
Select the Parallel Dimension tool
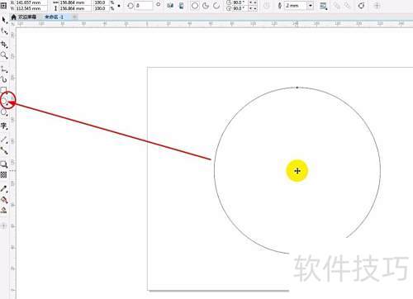tap(4, 140)
